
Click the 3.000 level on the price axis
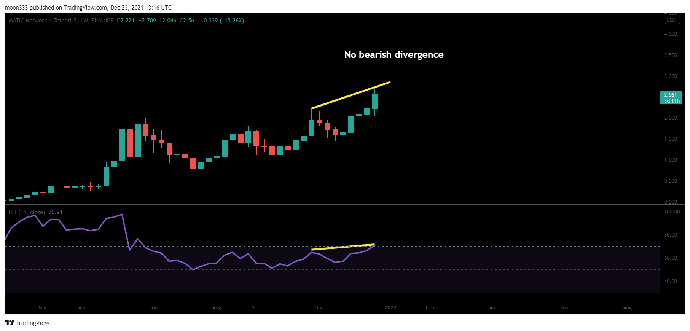click(x=671, y=76)
